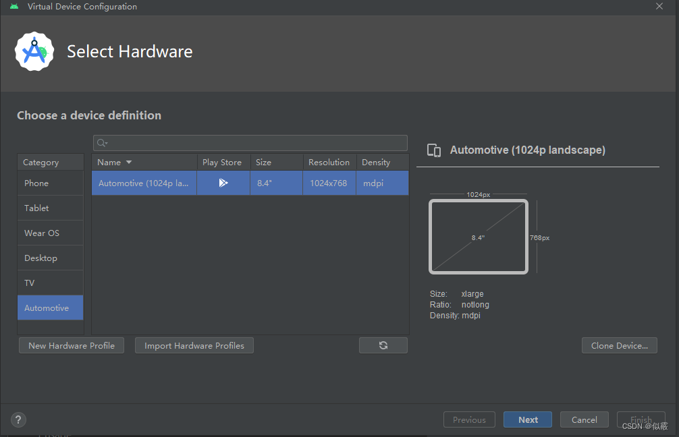The image size is (679, 437).
Task: Click the Play Store icon in Automotive row
Action: [223, 183]
